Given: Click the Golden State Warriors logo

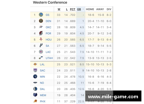Looking at the screenshot, I should point(41,15).
